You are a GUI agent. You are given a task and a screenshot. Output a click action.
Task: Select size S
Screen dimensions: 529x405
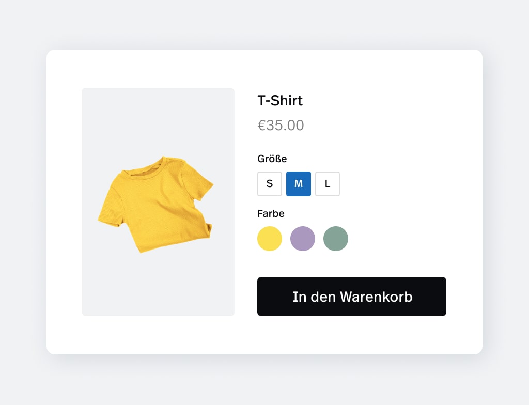(270, 184)
